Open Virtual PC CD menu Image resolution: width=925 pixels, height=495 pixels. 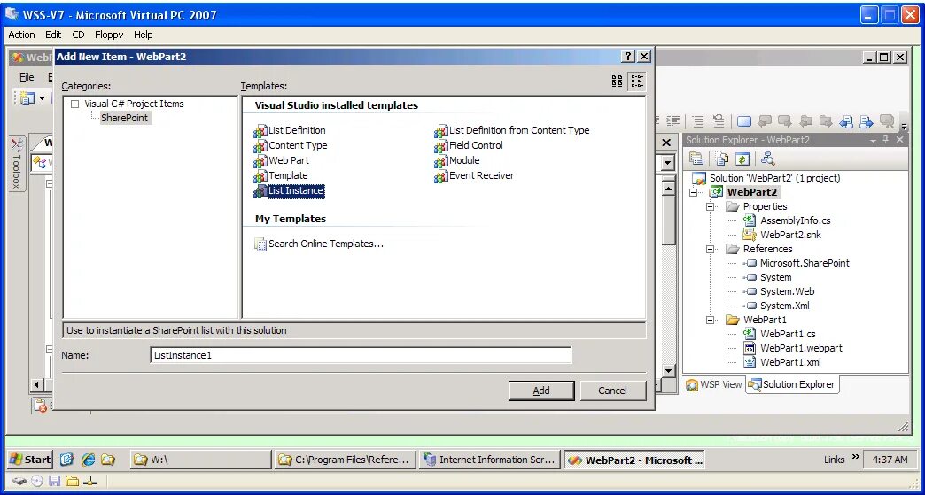pos(79,35)
